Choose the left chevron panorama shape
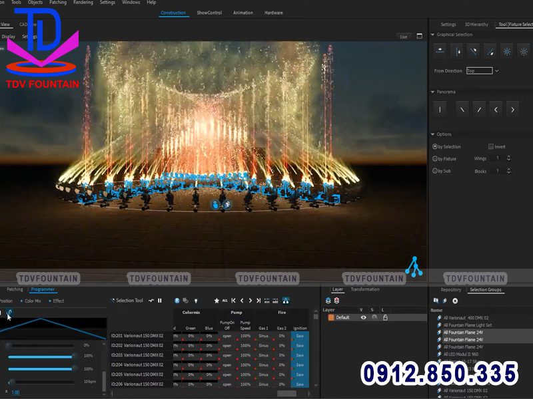Image resolution: width=533 pixels, height=399 pixels. pos(496,110)
